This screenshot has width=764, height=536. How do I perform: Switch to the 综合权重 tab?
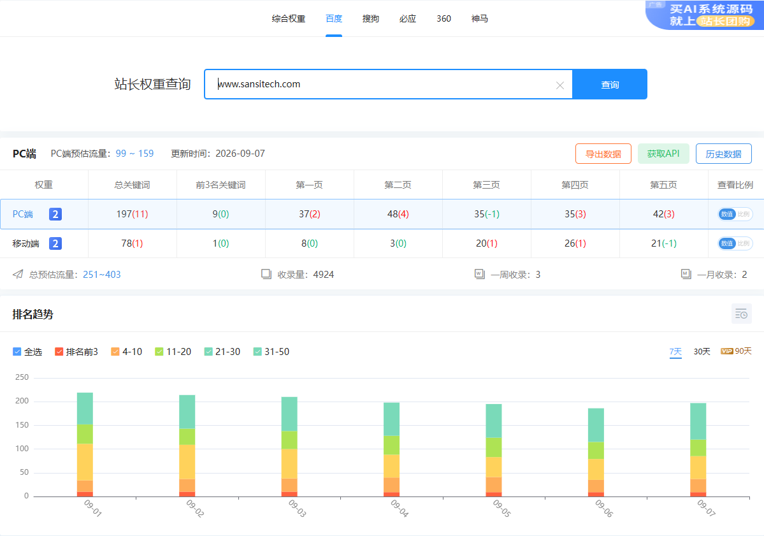click(289, 18)
